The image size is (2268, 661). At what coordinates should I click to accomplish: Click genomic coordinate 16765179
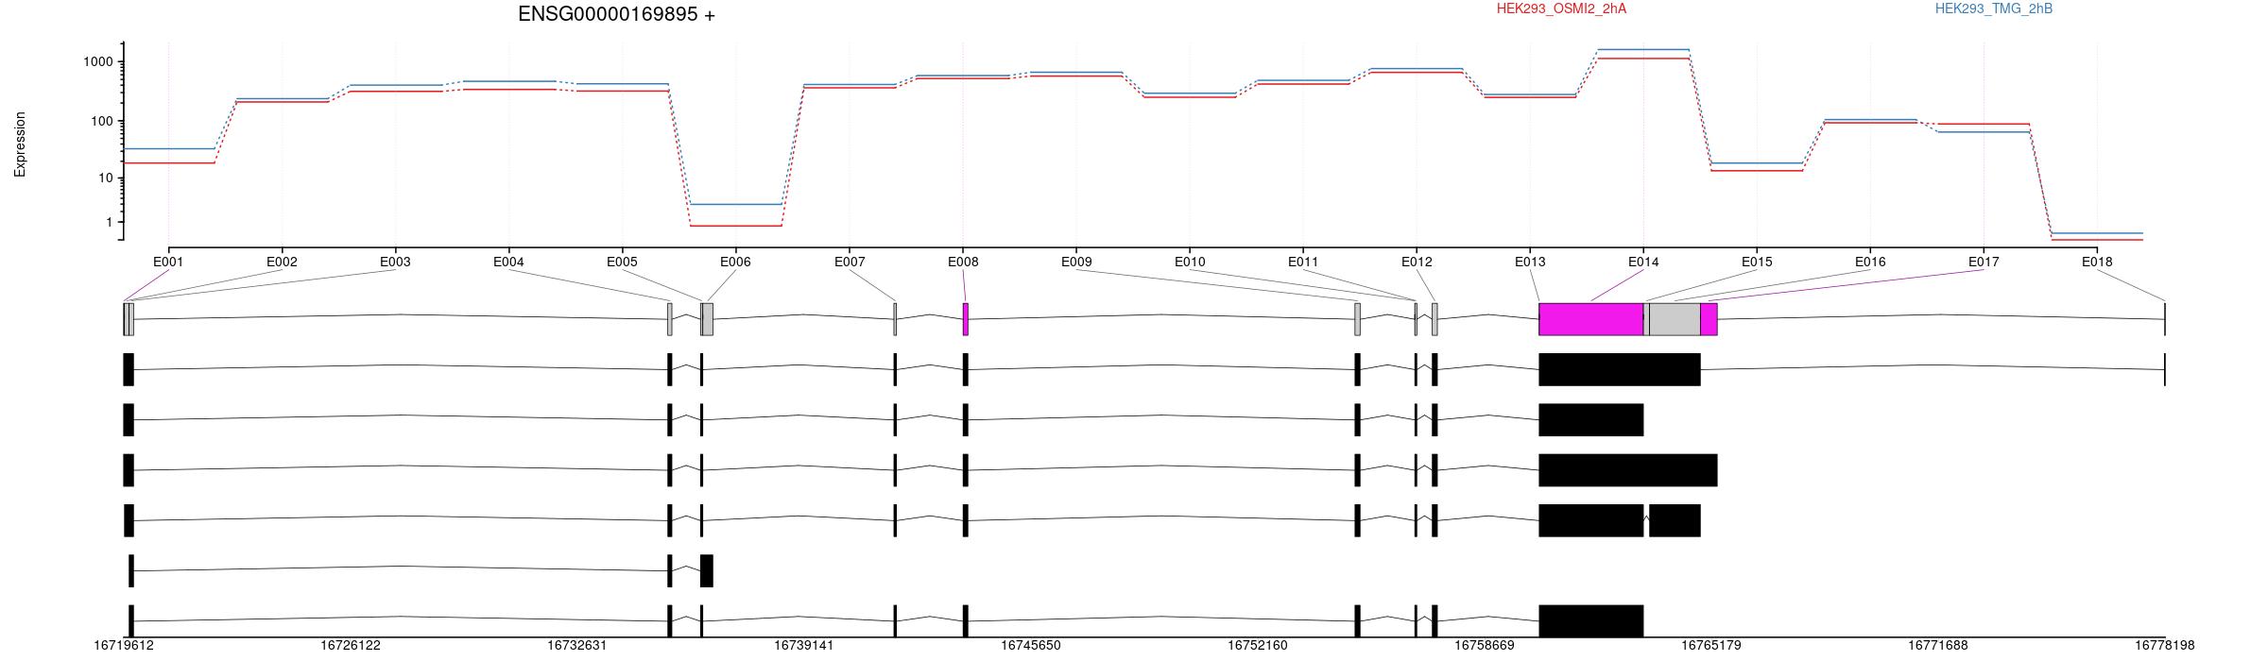[x=1711, y=646]
